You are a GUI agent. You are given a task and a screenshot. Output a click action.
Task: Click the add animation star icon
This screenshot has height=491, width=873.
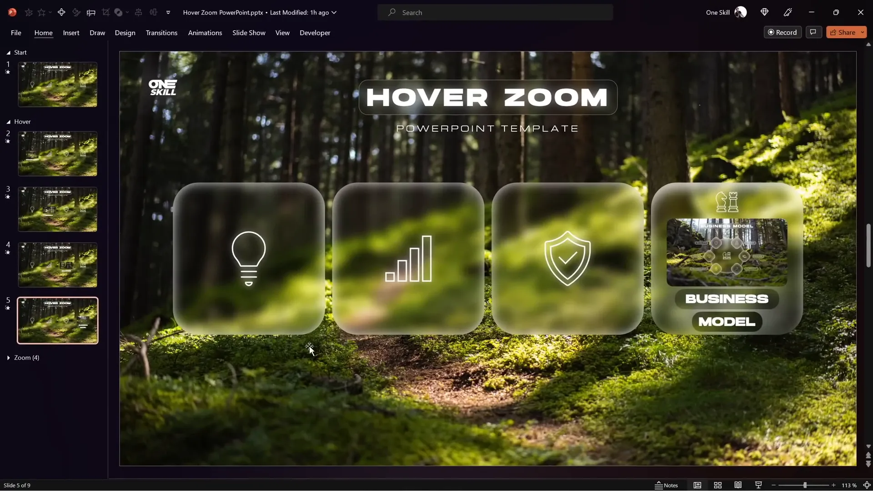(x=29, y=12)
